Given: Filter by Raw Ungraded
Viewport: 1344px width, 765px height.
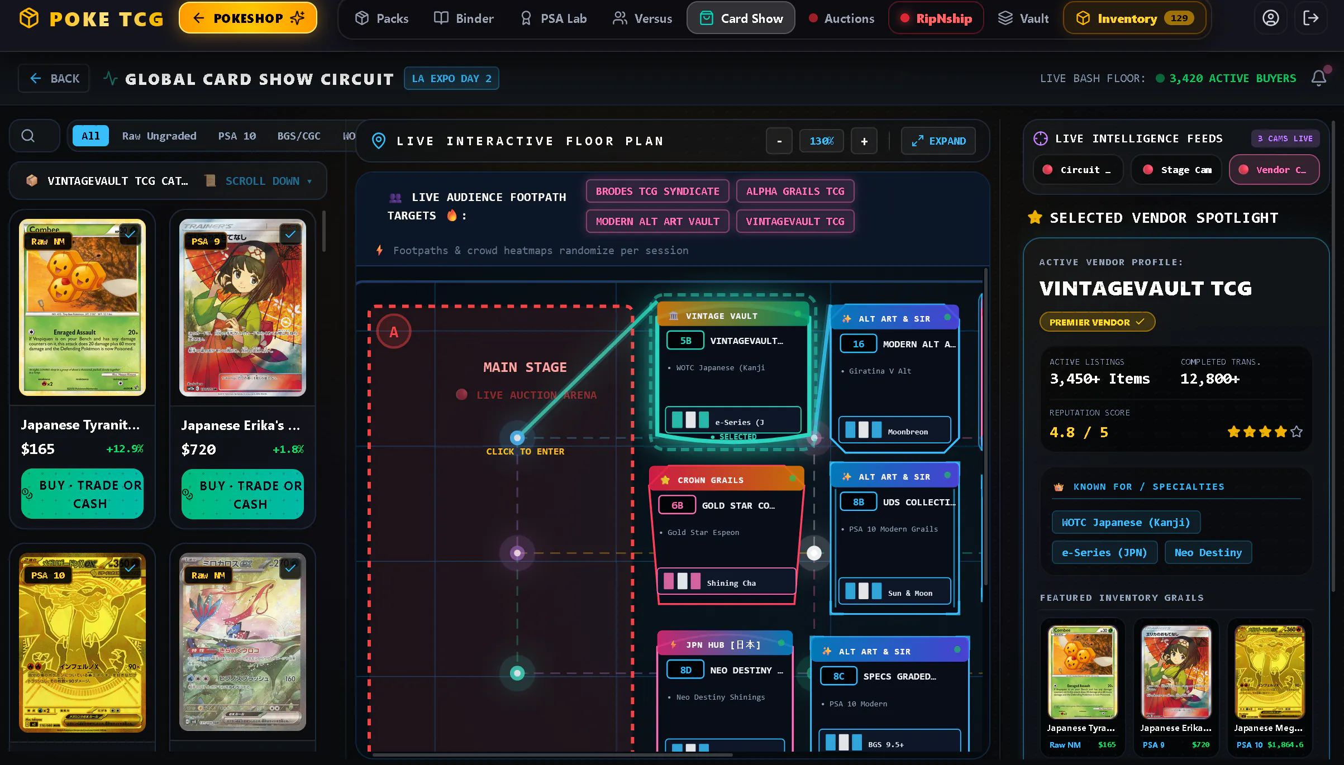Looking at the screenshot, I should click(159, 136).
